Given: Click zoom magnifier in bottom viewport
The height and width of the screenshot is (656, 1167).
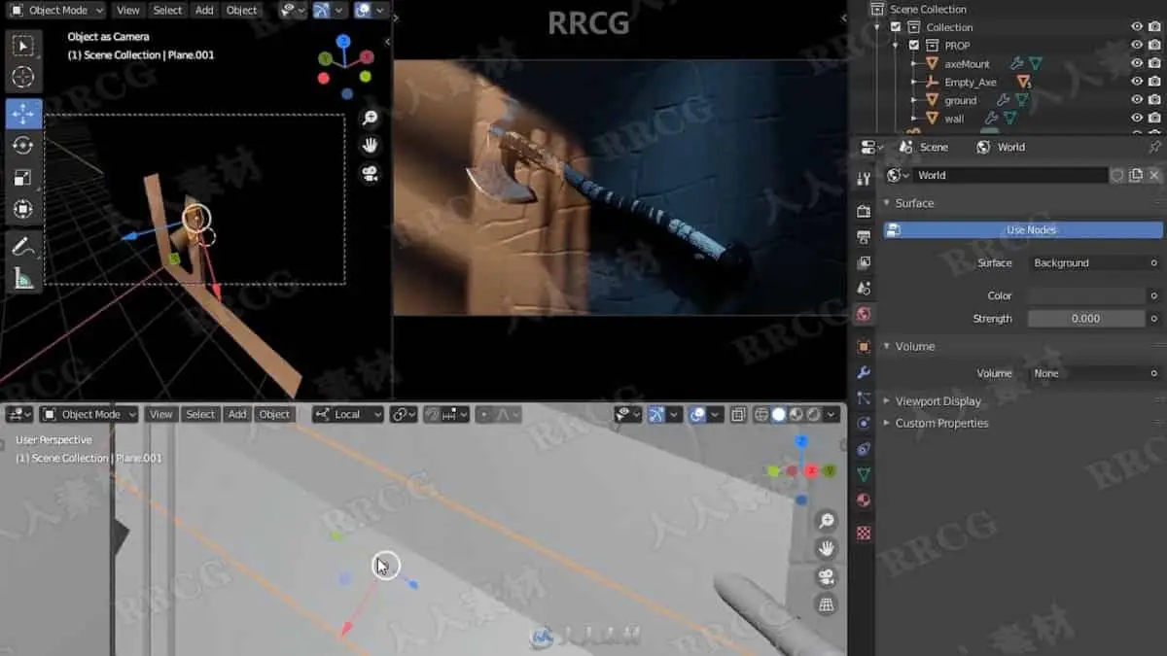Looking at the screenshot, I should (x=827, y=521).
